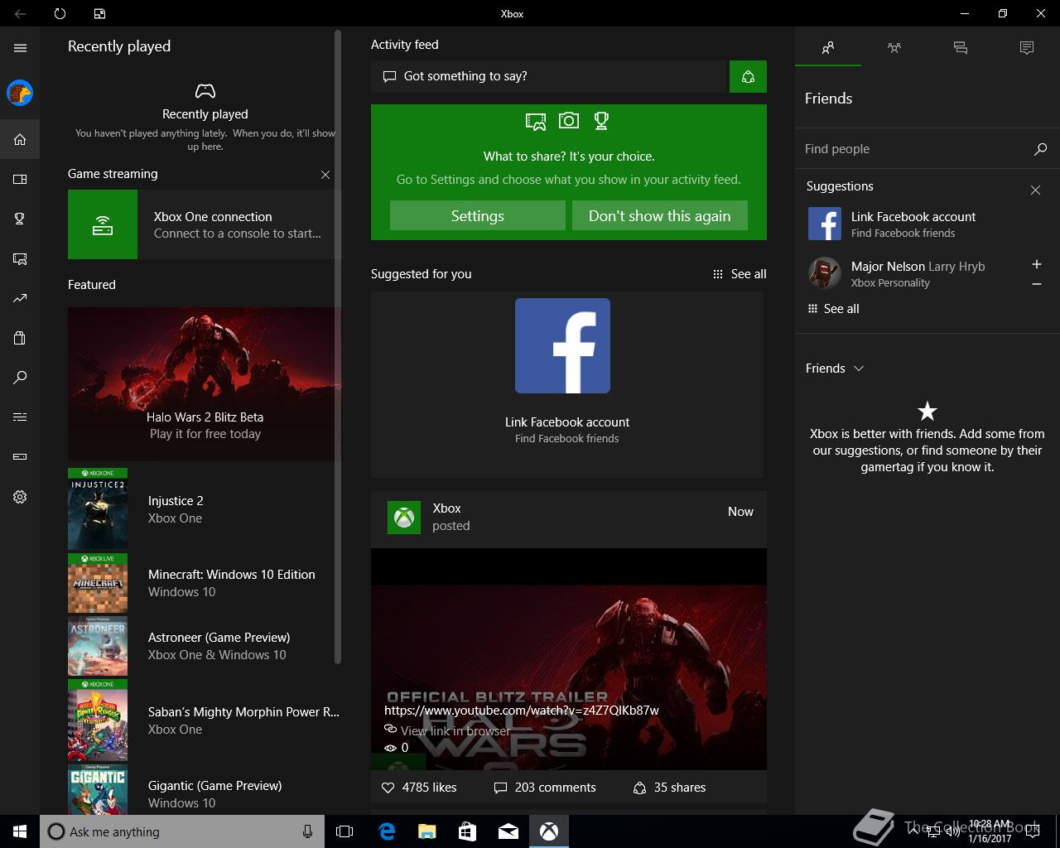Launch Edge from taskbar

pyautogui.click(x=387, y=831)
